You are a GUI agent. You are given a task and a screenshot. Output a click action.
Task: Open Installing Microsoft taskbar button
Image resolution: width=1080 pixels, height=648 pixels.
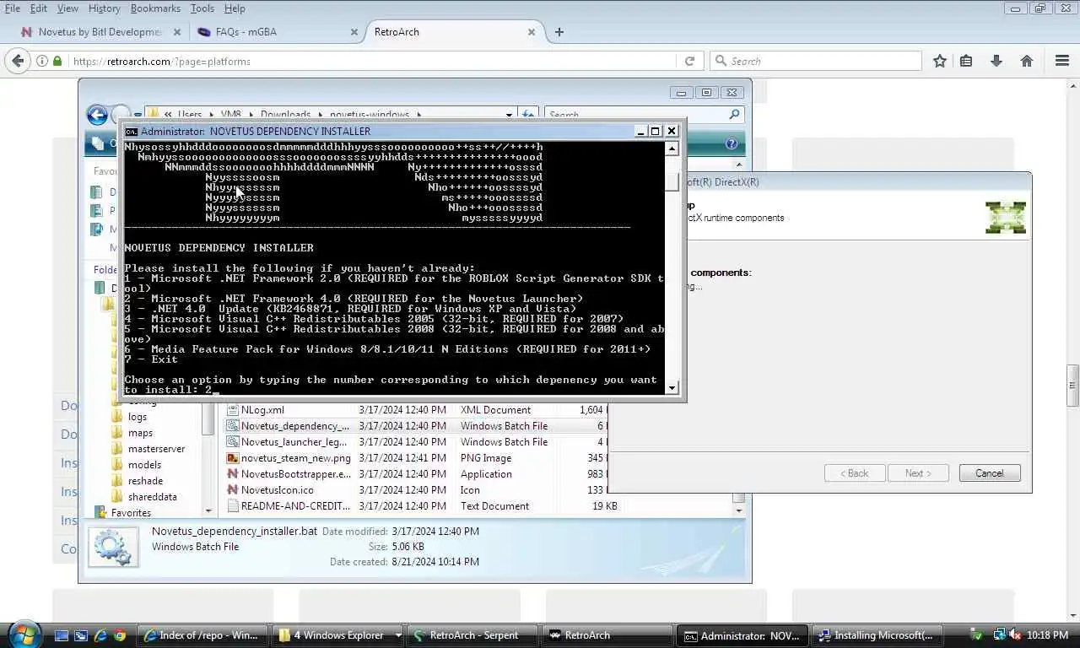(x=876, y=635)
